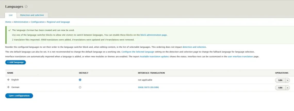Viewport: 294px width, 111px height.
Task: Grab the drag handle for German row
Action: tap(8, 87)
